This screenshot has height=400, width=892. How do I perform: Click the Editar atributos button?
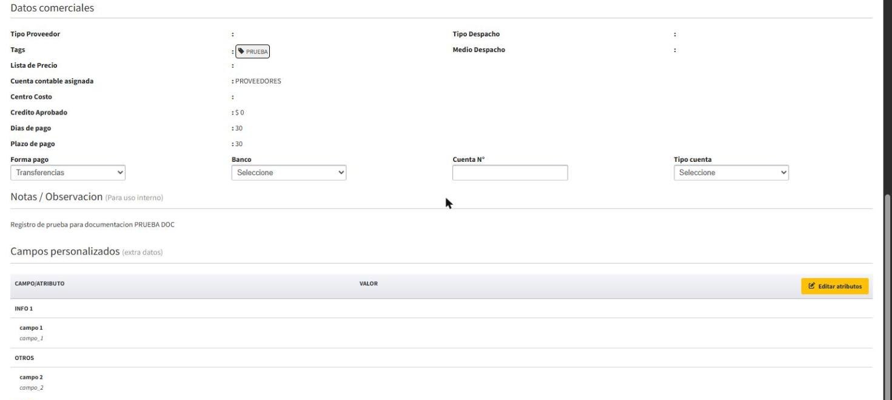835,286
